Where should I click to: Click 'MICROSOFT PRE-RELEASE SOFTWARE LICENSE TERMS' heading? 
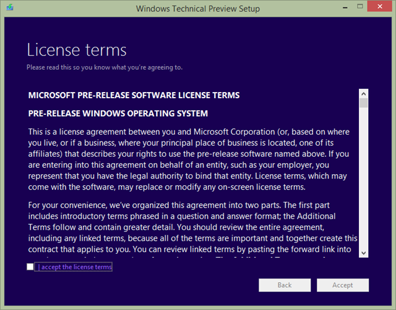coord(134,95)
